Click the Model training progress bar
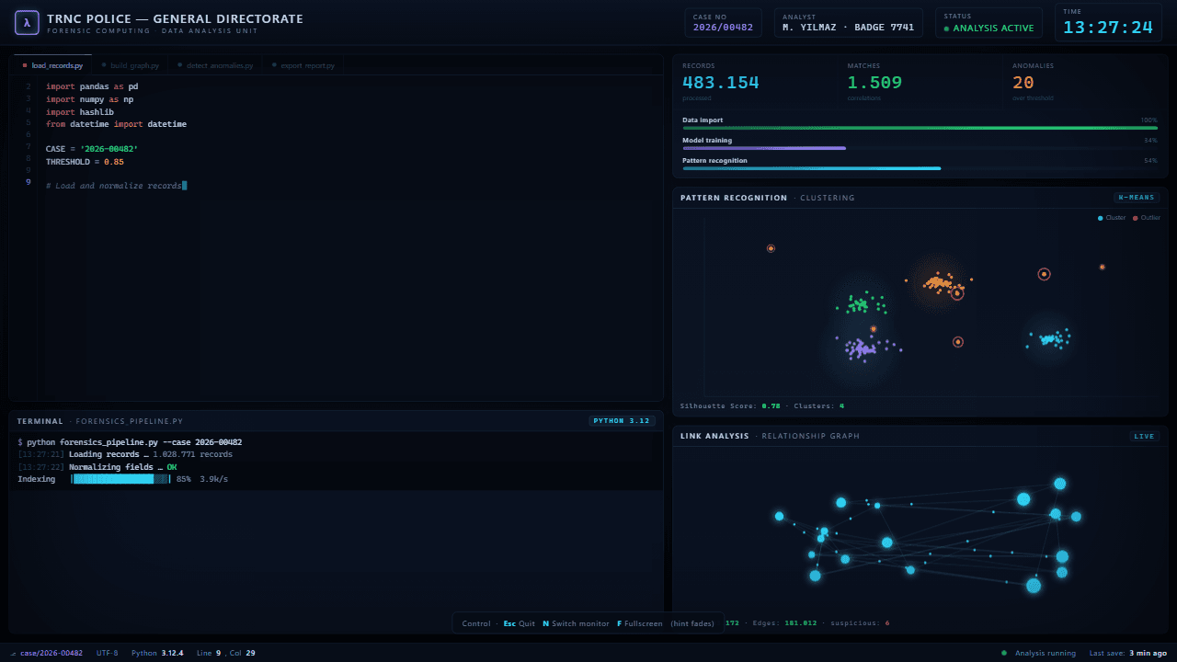The width and height of the screenshot is (1177, 662). coord(920,148)
